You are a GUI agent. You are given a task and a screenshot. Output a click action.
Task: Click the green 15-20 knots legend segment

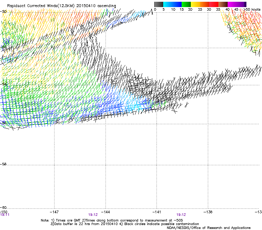(x=186, y=4)
